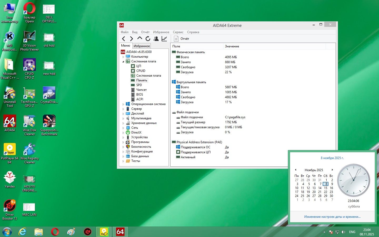Open the CrystalDisk desktop shortcut
The height and width of the screenshot is (237, 379).
point(49,95)
